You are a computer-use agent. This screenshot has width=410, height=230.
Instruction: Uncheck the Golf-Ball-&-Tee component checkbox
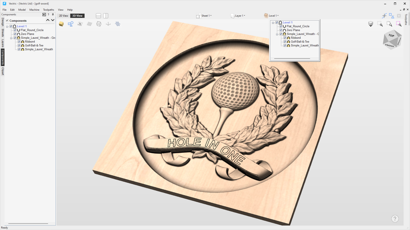tap(19, 45)
